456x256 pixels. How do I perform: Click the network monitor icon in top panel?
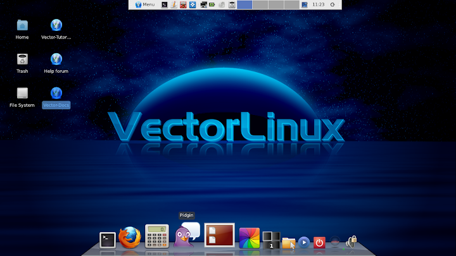(x=203, y=4)
